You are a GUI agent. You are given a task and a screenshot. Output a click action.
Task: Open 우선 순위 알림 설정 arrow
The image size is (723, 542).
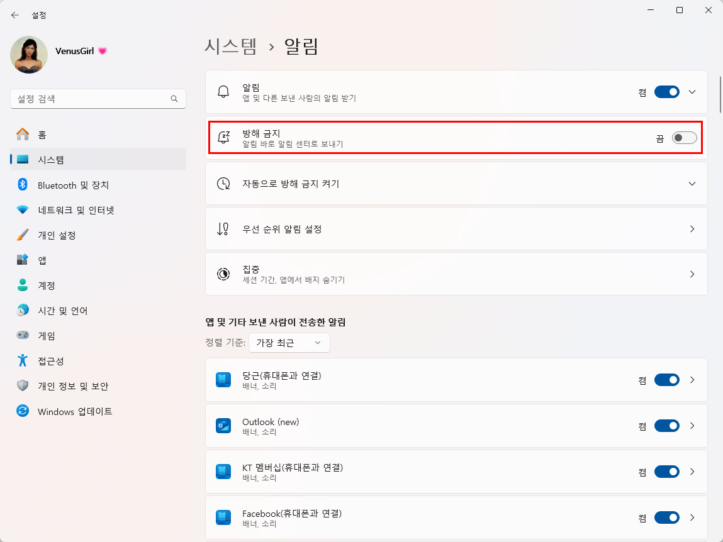tap(692, 229)
